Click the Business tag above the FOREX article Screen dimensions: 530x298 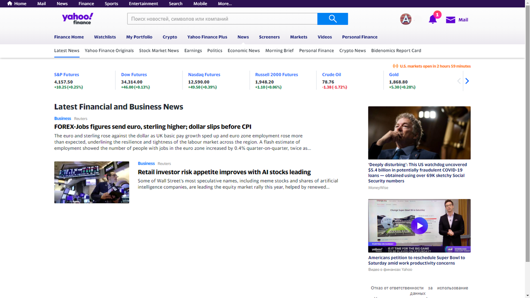63,118
